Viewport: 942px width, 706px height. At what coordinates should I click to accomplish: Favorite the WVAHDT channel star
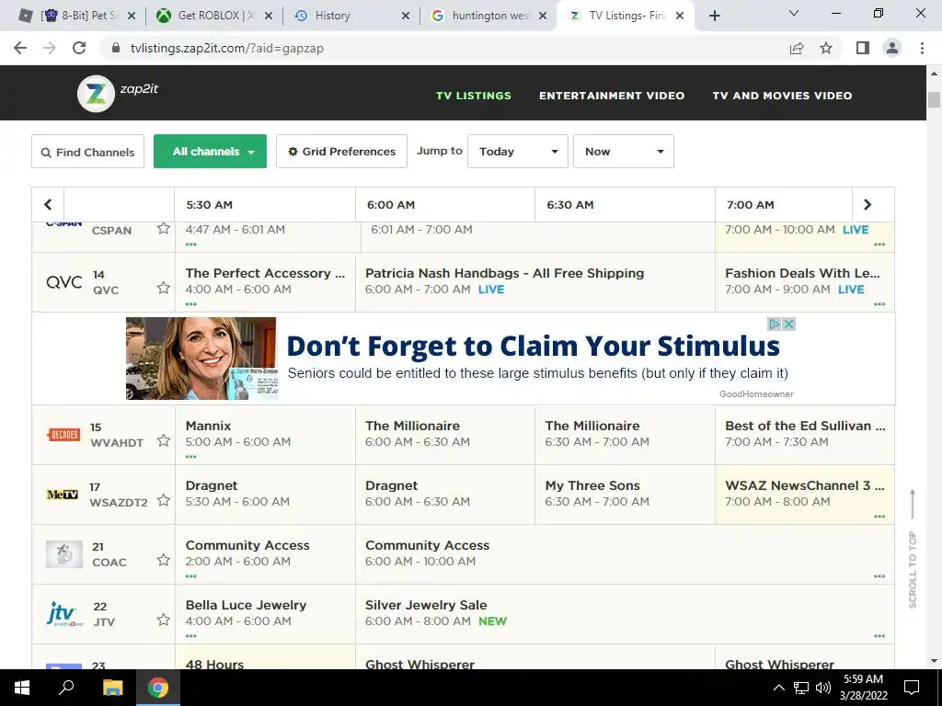(164, 440)
